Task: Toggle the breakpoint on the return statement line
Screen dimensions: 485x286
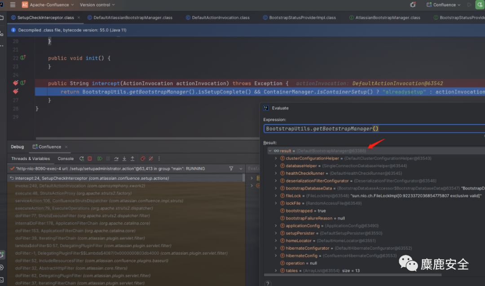Action: (x=15, y=91)
